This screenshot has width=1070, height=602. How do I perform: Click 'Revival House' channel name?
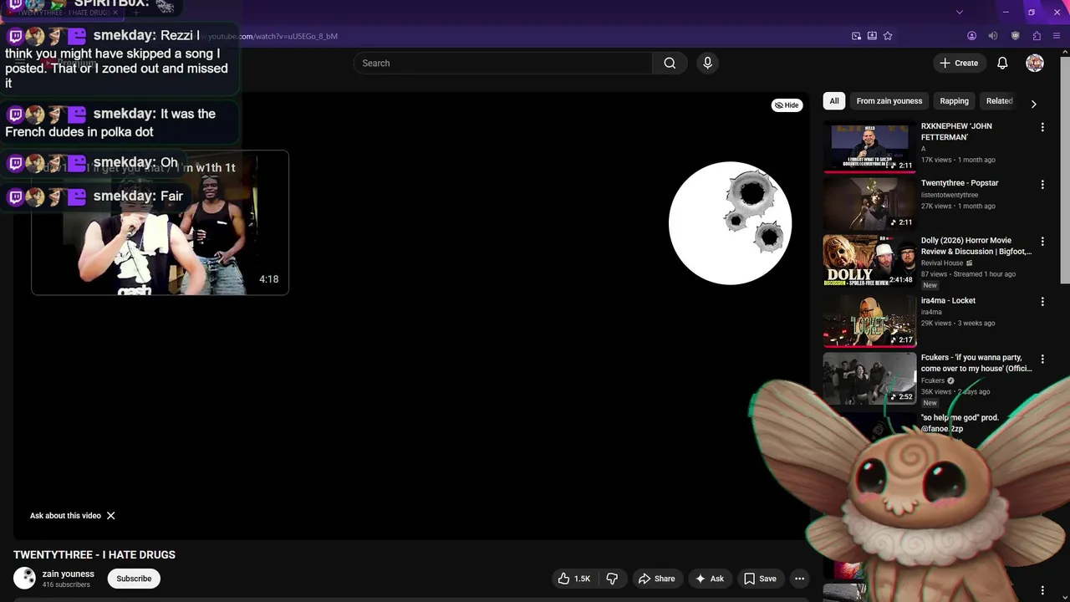[942, 263]
